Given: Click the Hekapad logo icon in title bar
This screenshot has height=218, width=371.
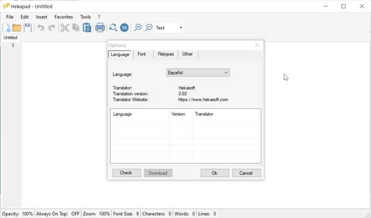Looking at the screenshot, I should point(6,6).
